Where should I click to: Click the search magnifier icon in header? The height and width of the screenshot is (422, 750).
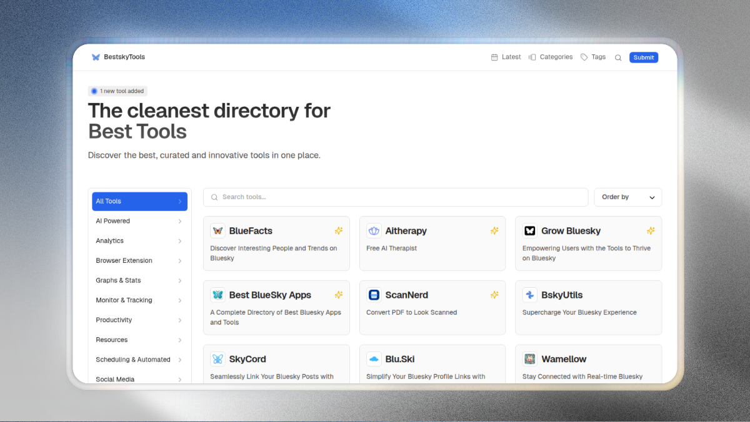point(618,57)
